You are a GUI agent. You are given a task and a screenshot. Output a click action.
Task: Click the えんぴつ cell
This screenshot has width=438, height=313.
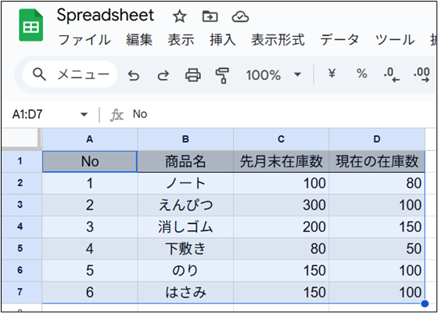(185, 205)
